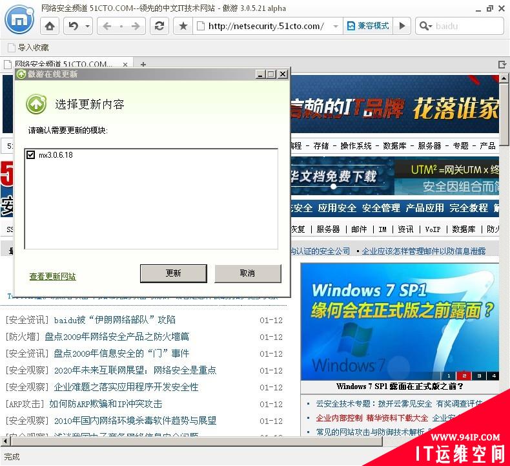
Task: Open the undo history dropdown arrow
Action: [88, 26]
